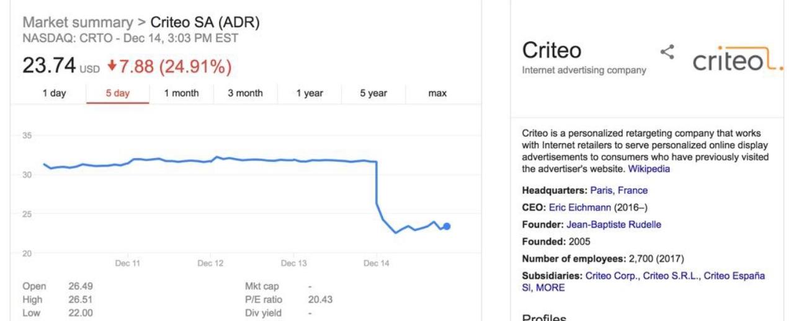Click the Criteo logo image
This screenshot has height=321, width=794.
[738, 59]
